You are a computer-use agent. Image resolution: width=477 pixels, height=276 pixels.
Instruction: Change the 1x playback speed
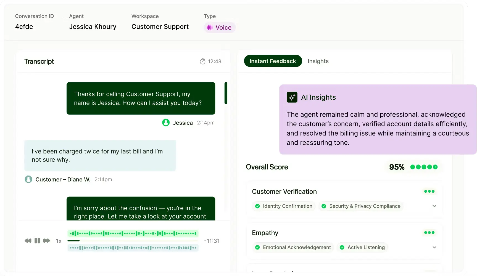59,241
